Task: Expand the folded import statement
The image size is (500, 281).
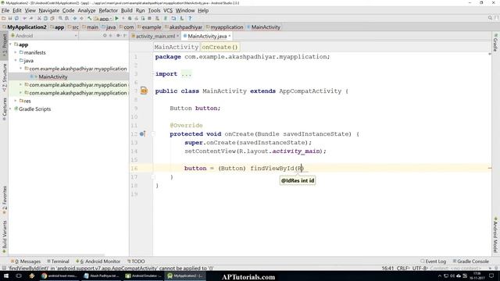Action: [186, 74]
